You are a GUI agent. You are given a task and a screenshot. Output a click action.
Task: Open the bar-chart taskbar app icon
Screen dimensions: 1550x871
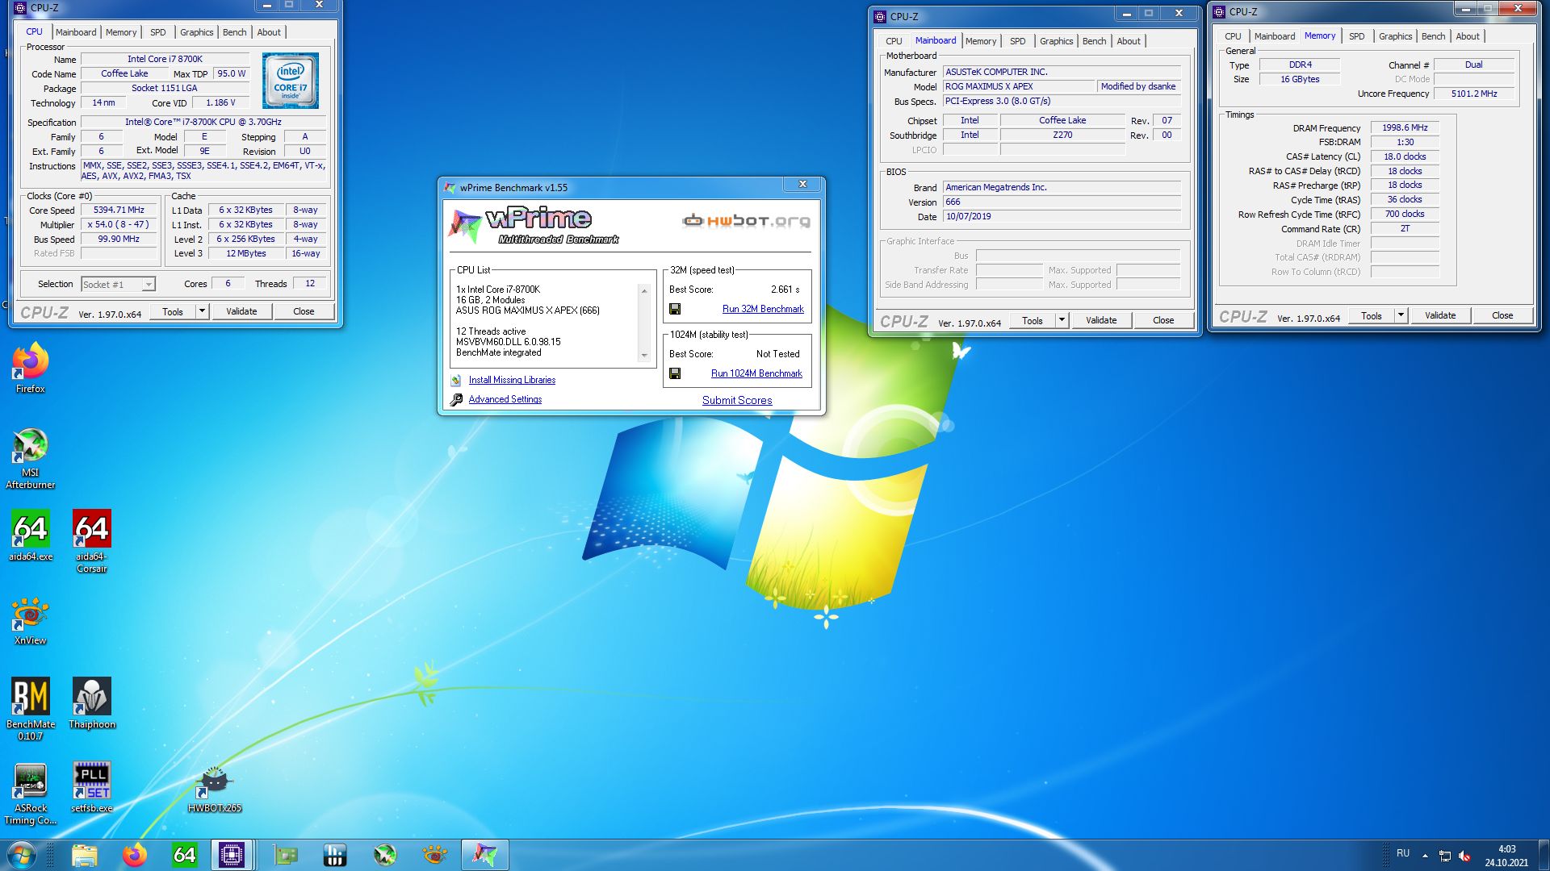coord(335,855)
